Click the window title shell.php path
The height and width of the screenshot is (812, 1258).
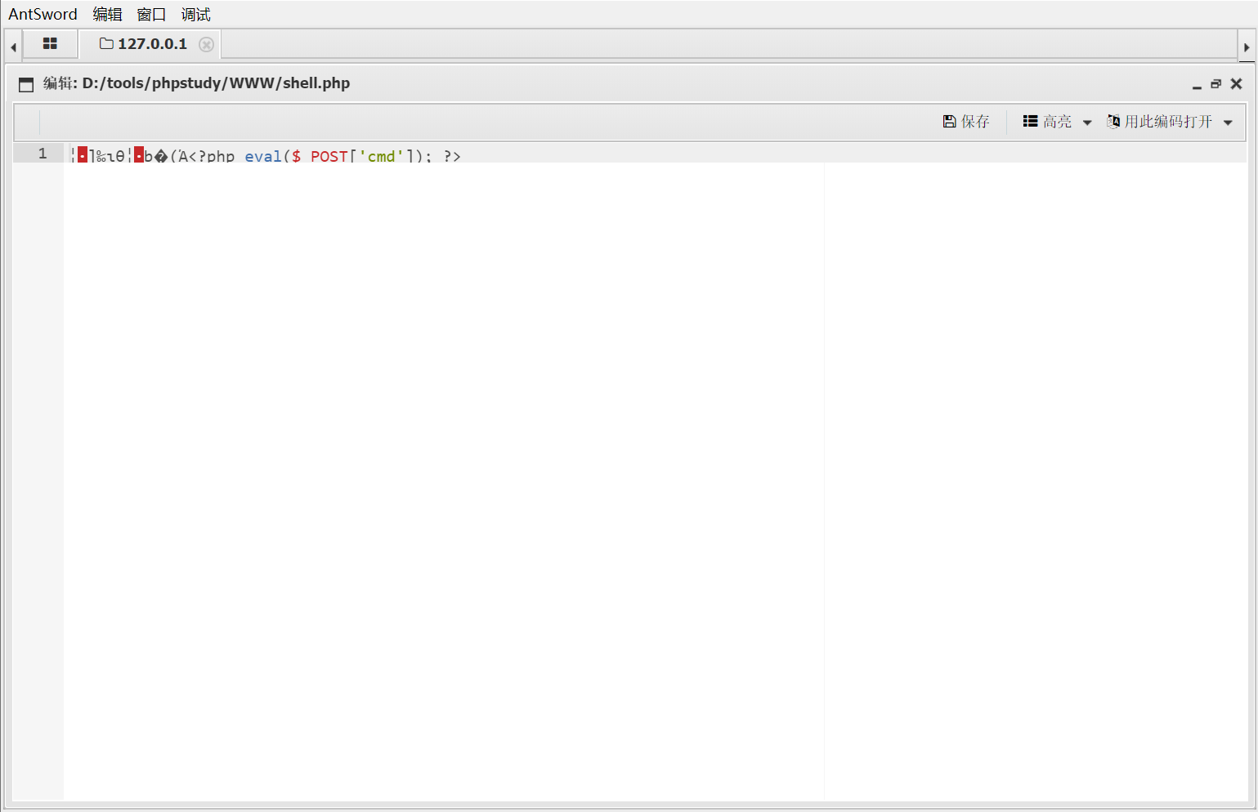click(x=216, y=83)
